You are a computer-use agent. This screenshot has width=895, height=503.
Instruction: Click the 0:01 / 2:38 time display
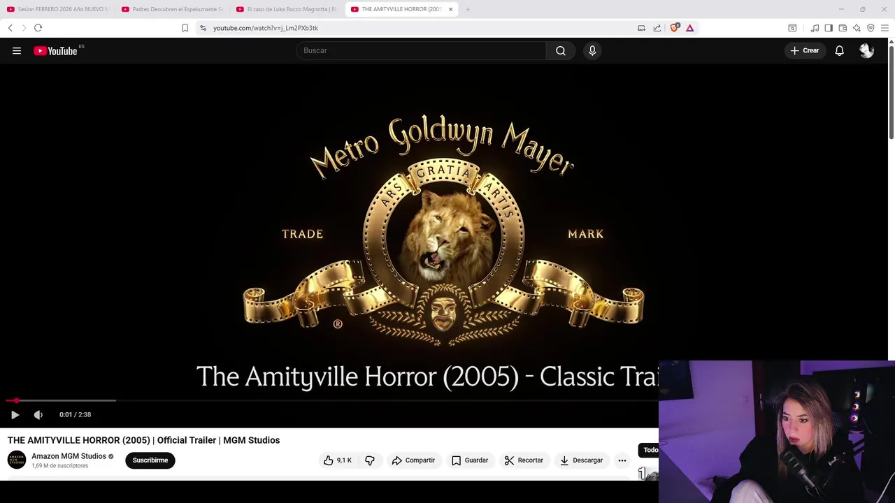(75, 414)
